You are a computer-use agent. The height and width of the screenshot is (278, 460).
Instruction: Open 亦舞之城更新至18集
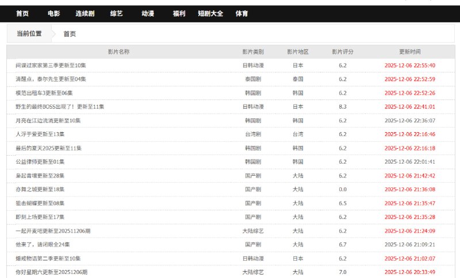click(40, 190)
